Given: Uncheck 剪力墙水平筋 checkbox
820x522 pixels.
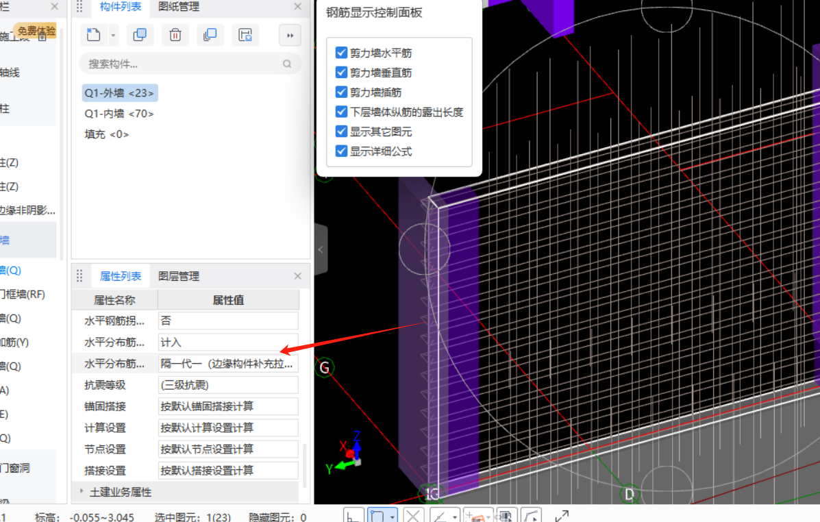Looking at the screenshot, I should (x=341, y=52).
